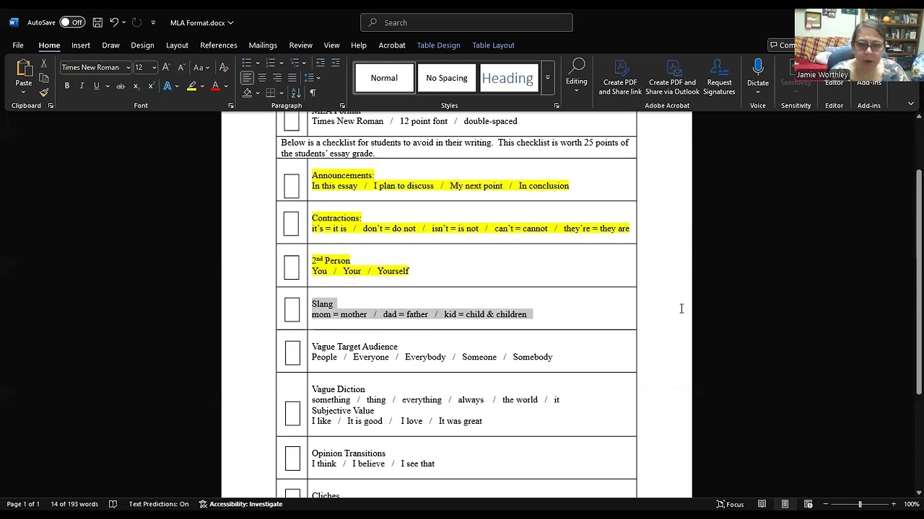Click the Paste clipboard icon

(x=24, y=68)
